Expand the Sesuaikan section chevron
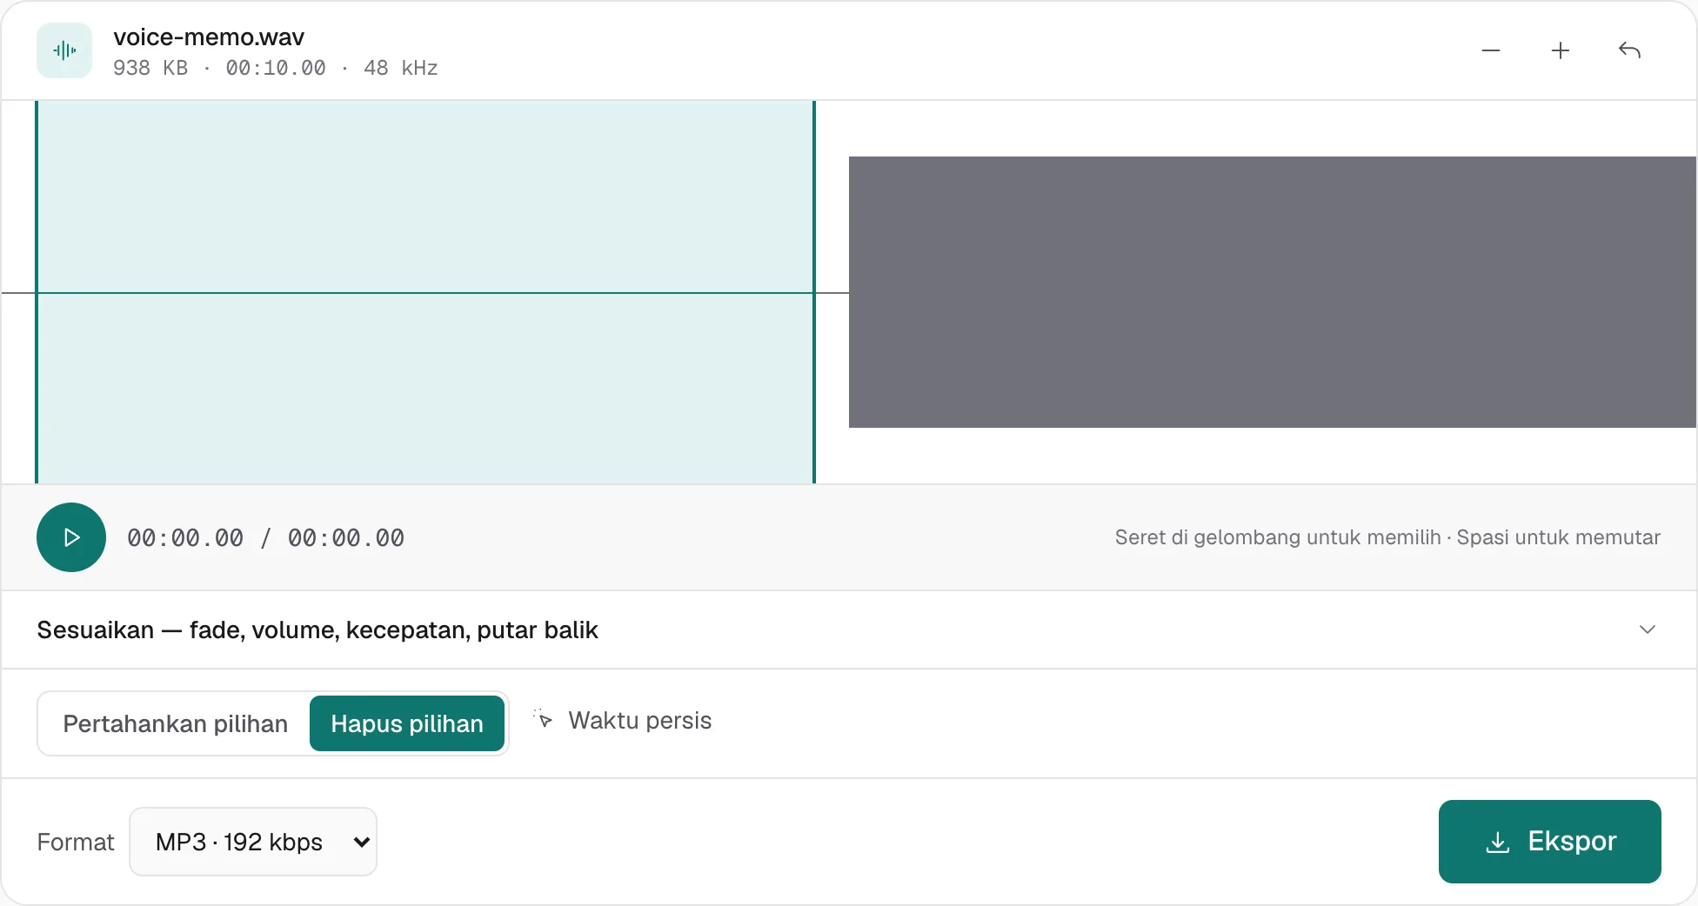The height and width of the screenshot is (906, 1698). point(1647,630)
